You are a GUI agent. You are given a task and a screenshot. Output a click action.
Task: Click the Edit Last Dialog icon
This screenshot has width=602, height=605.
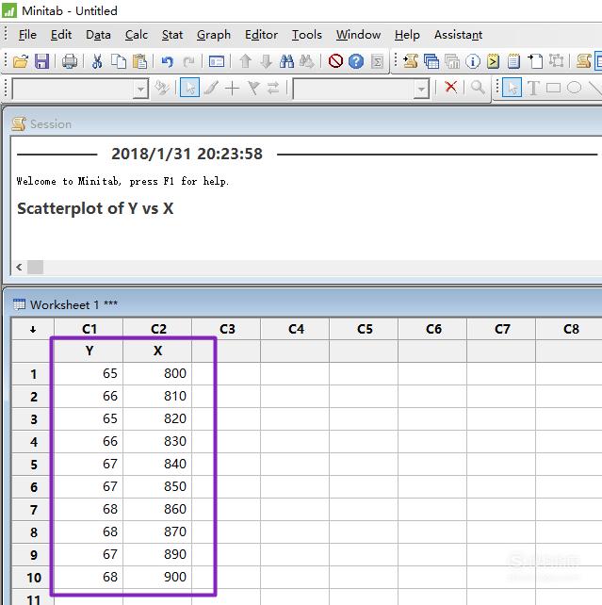point(217,61)
